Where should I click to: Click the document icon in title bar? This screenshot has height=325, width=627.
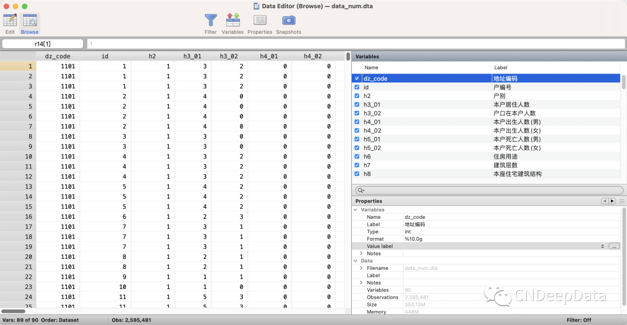point(257,6)
